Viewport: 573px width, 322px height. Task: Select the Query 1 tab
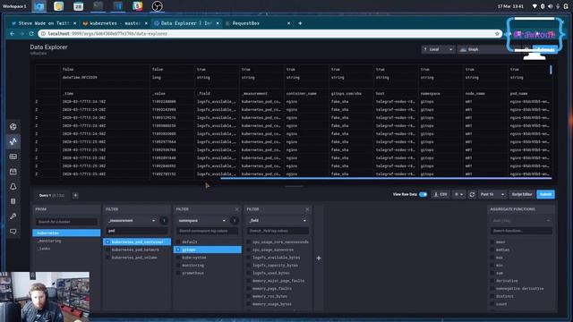(x=51, y=195)
